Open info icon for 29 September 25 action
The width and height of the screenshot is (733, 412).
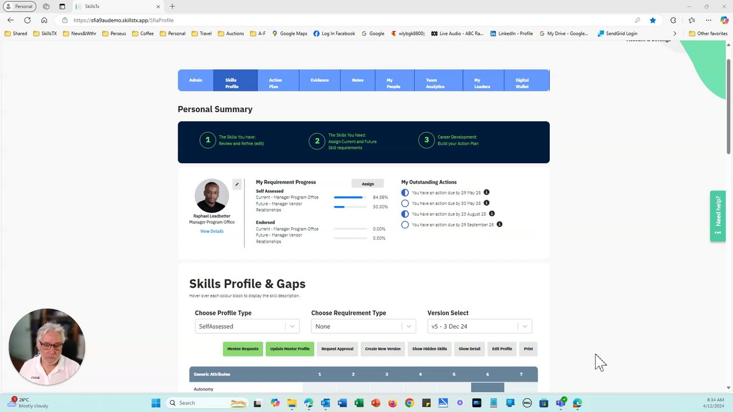pos(499,224)
